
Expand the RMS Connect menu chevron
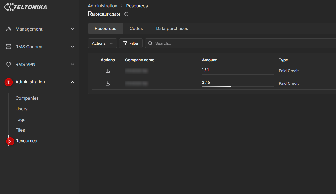(73, 47)
